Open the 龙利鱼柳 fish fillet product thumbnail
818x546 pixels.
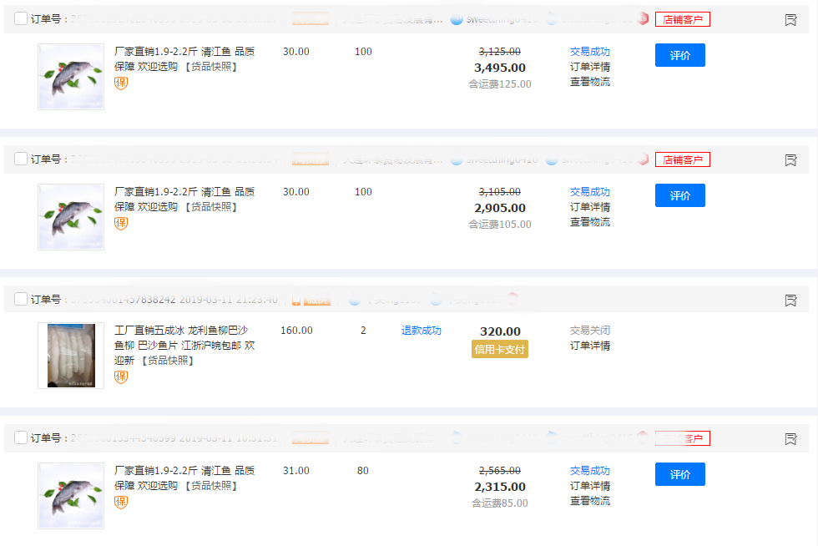click(x=71, y=356)
